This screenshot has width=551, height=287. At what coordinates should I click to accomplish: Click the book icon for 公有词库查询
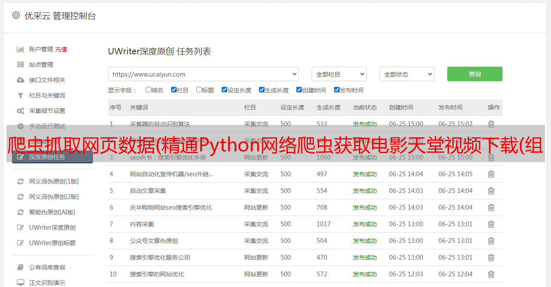click(x=20, y=267)
